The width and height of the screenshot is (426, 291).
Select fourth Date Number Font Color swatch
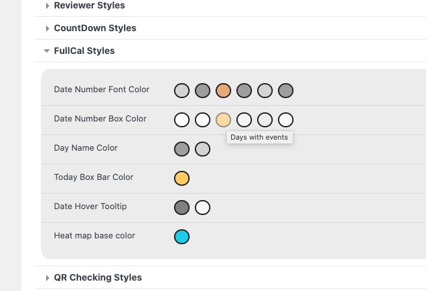point(244,90)
